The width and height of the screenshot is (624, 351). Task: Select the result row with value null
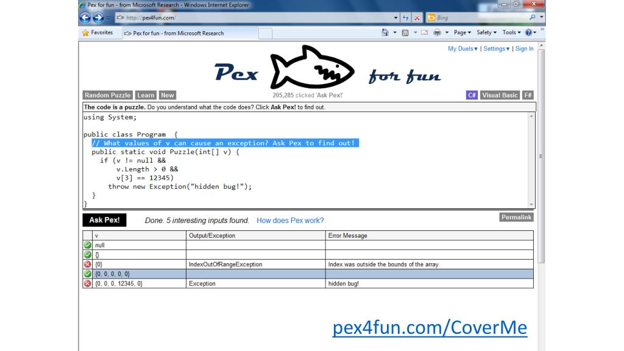tap(308, 245)
